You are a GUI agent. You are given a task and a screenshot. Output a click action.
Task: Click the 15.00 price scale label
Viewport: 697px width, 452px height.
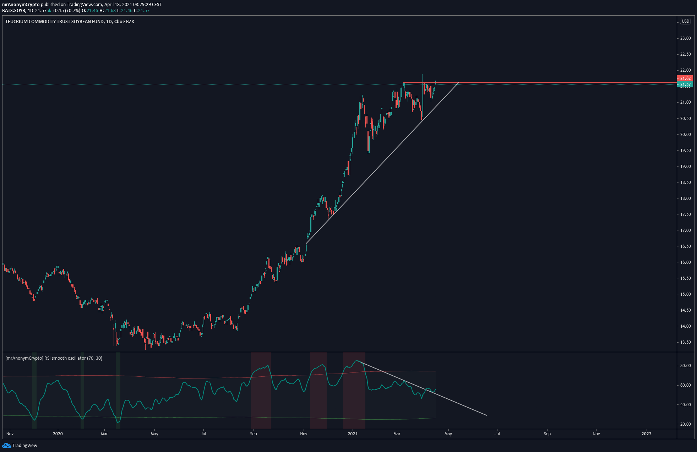[x=685, y=294]
